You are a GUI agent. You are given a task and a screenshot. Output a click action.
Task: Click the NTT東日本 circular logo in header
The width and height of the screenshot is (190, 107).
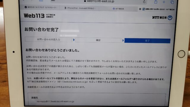tap(170, 18)
